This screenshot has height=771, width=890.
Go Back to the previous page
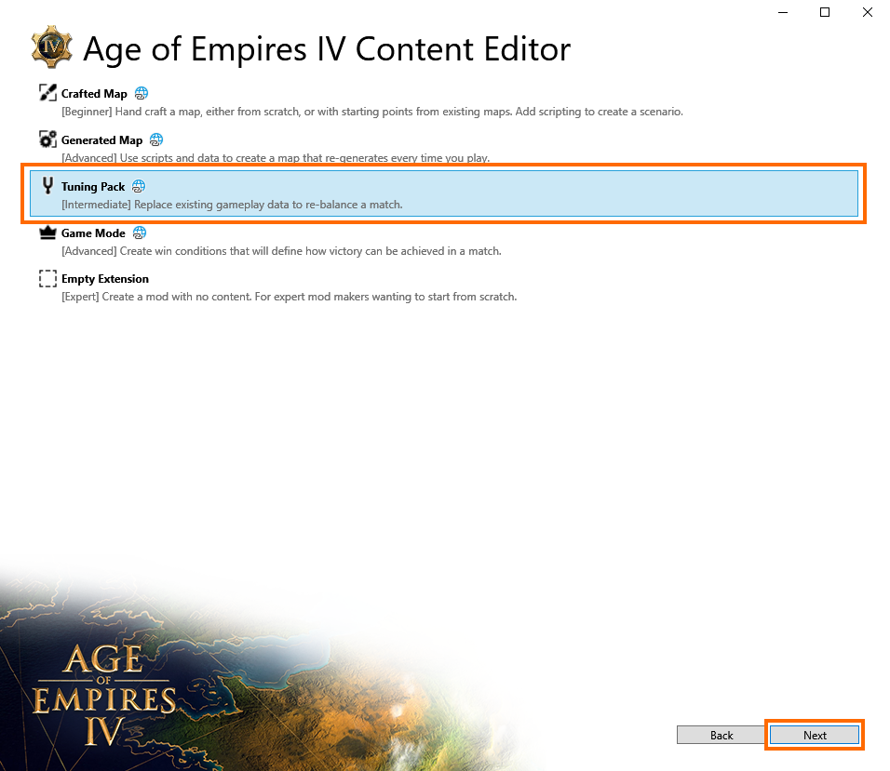721,736
